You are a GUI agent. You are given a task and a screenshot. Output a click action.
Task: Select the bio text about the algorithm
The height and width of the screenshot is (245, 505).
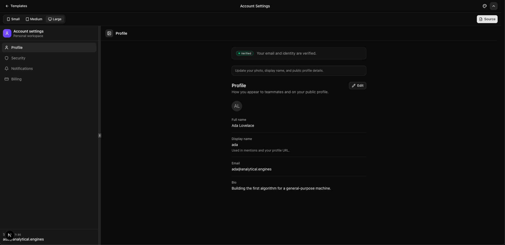(x=281, y=188)
